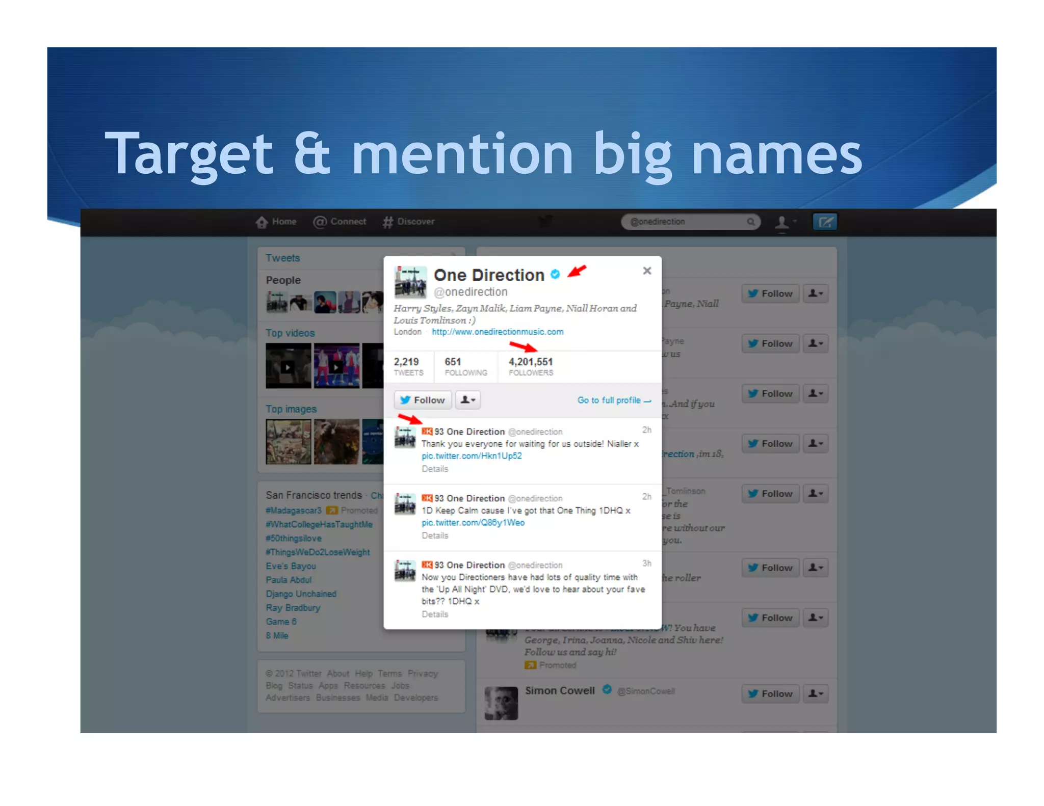Open user dropdown in the 'Payne' result row
Image resolution: width=1044 pixels, height=806 pixels.
(816, 343)
